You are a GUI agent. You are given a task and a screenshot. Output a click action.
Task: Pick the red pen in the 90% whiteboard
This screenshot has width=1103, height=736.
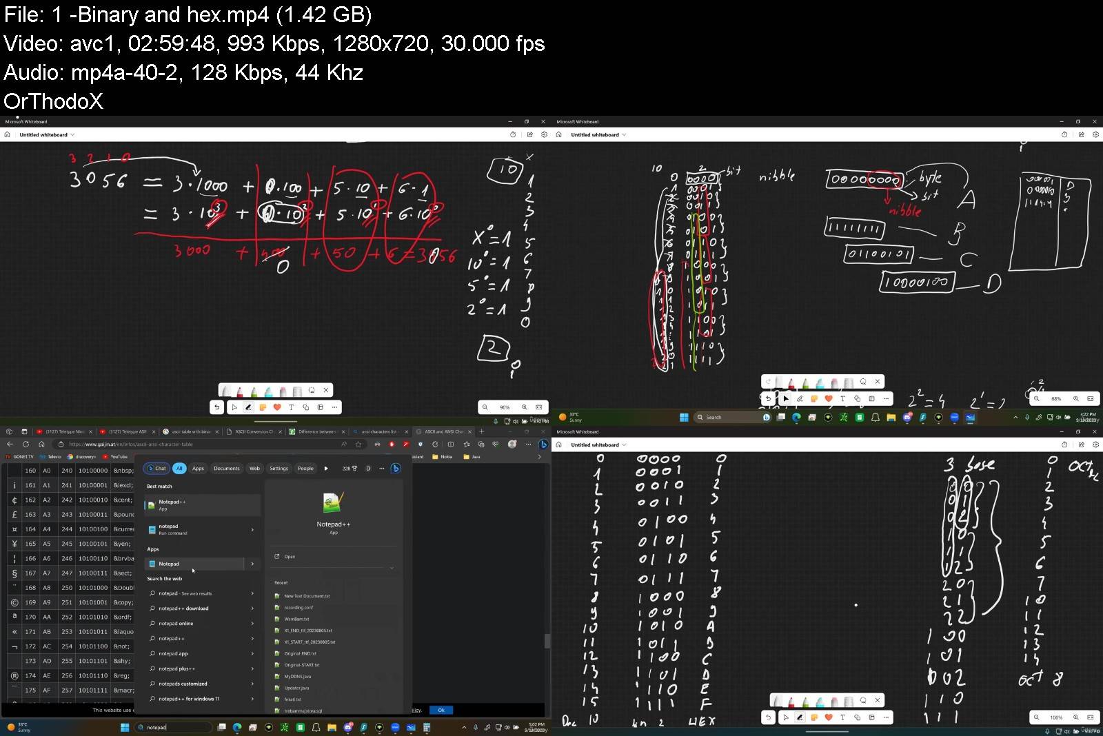coord(239,391)
